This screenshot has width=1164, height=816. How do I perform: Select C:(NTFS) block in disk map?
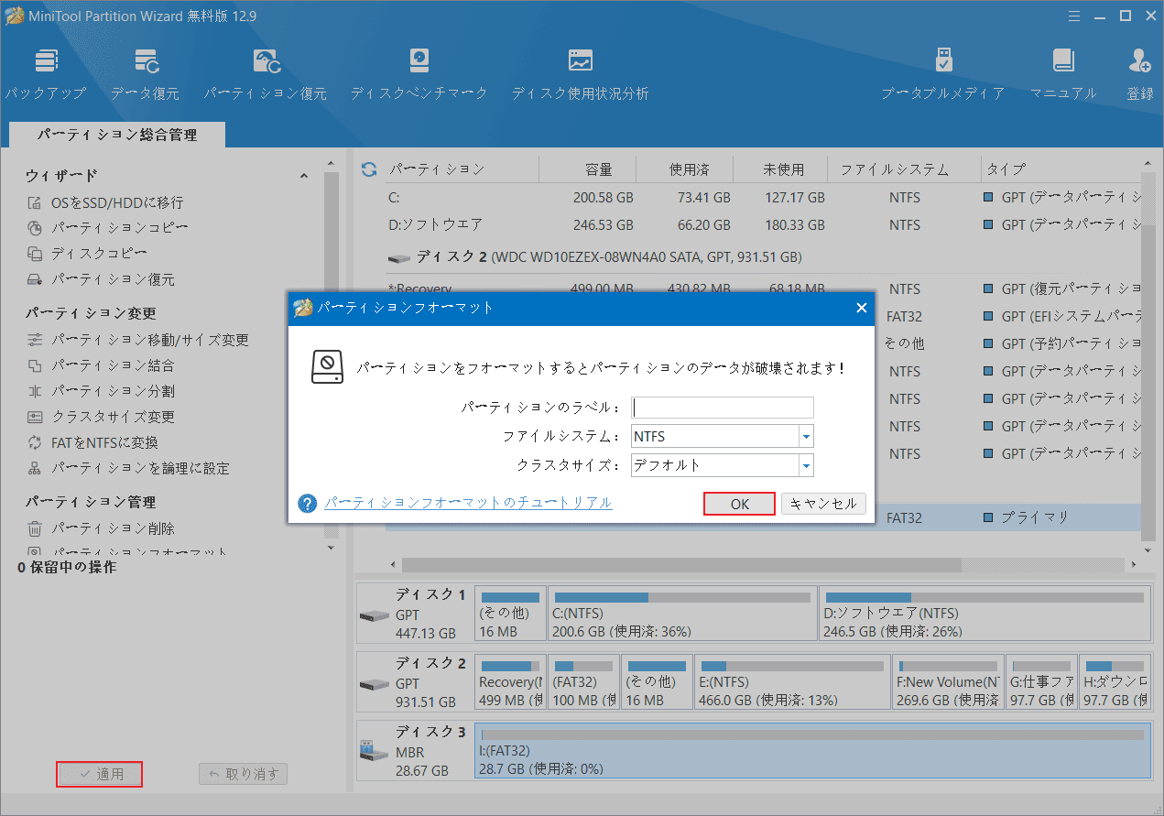681,614
